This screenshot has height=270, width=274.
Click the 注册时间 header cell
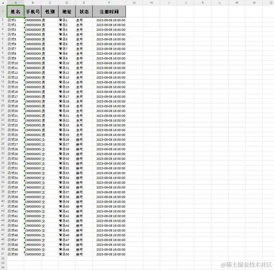coord(109,11)
